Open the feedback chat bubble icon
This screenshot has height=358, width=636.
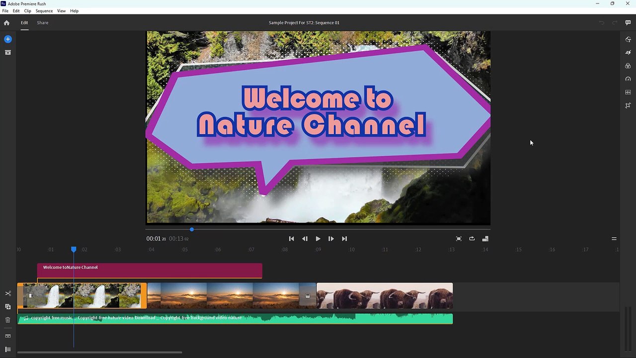tap(628, 22)
